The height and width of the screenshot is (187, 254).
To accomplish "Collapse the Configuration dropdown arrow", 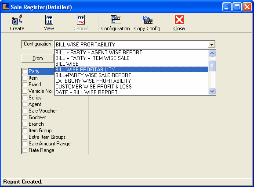I will [211, 44].
